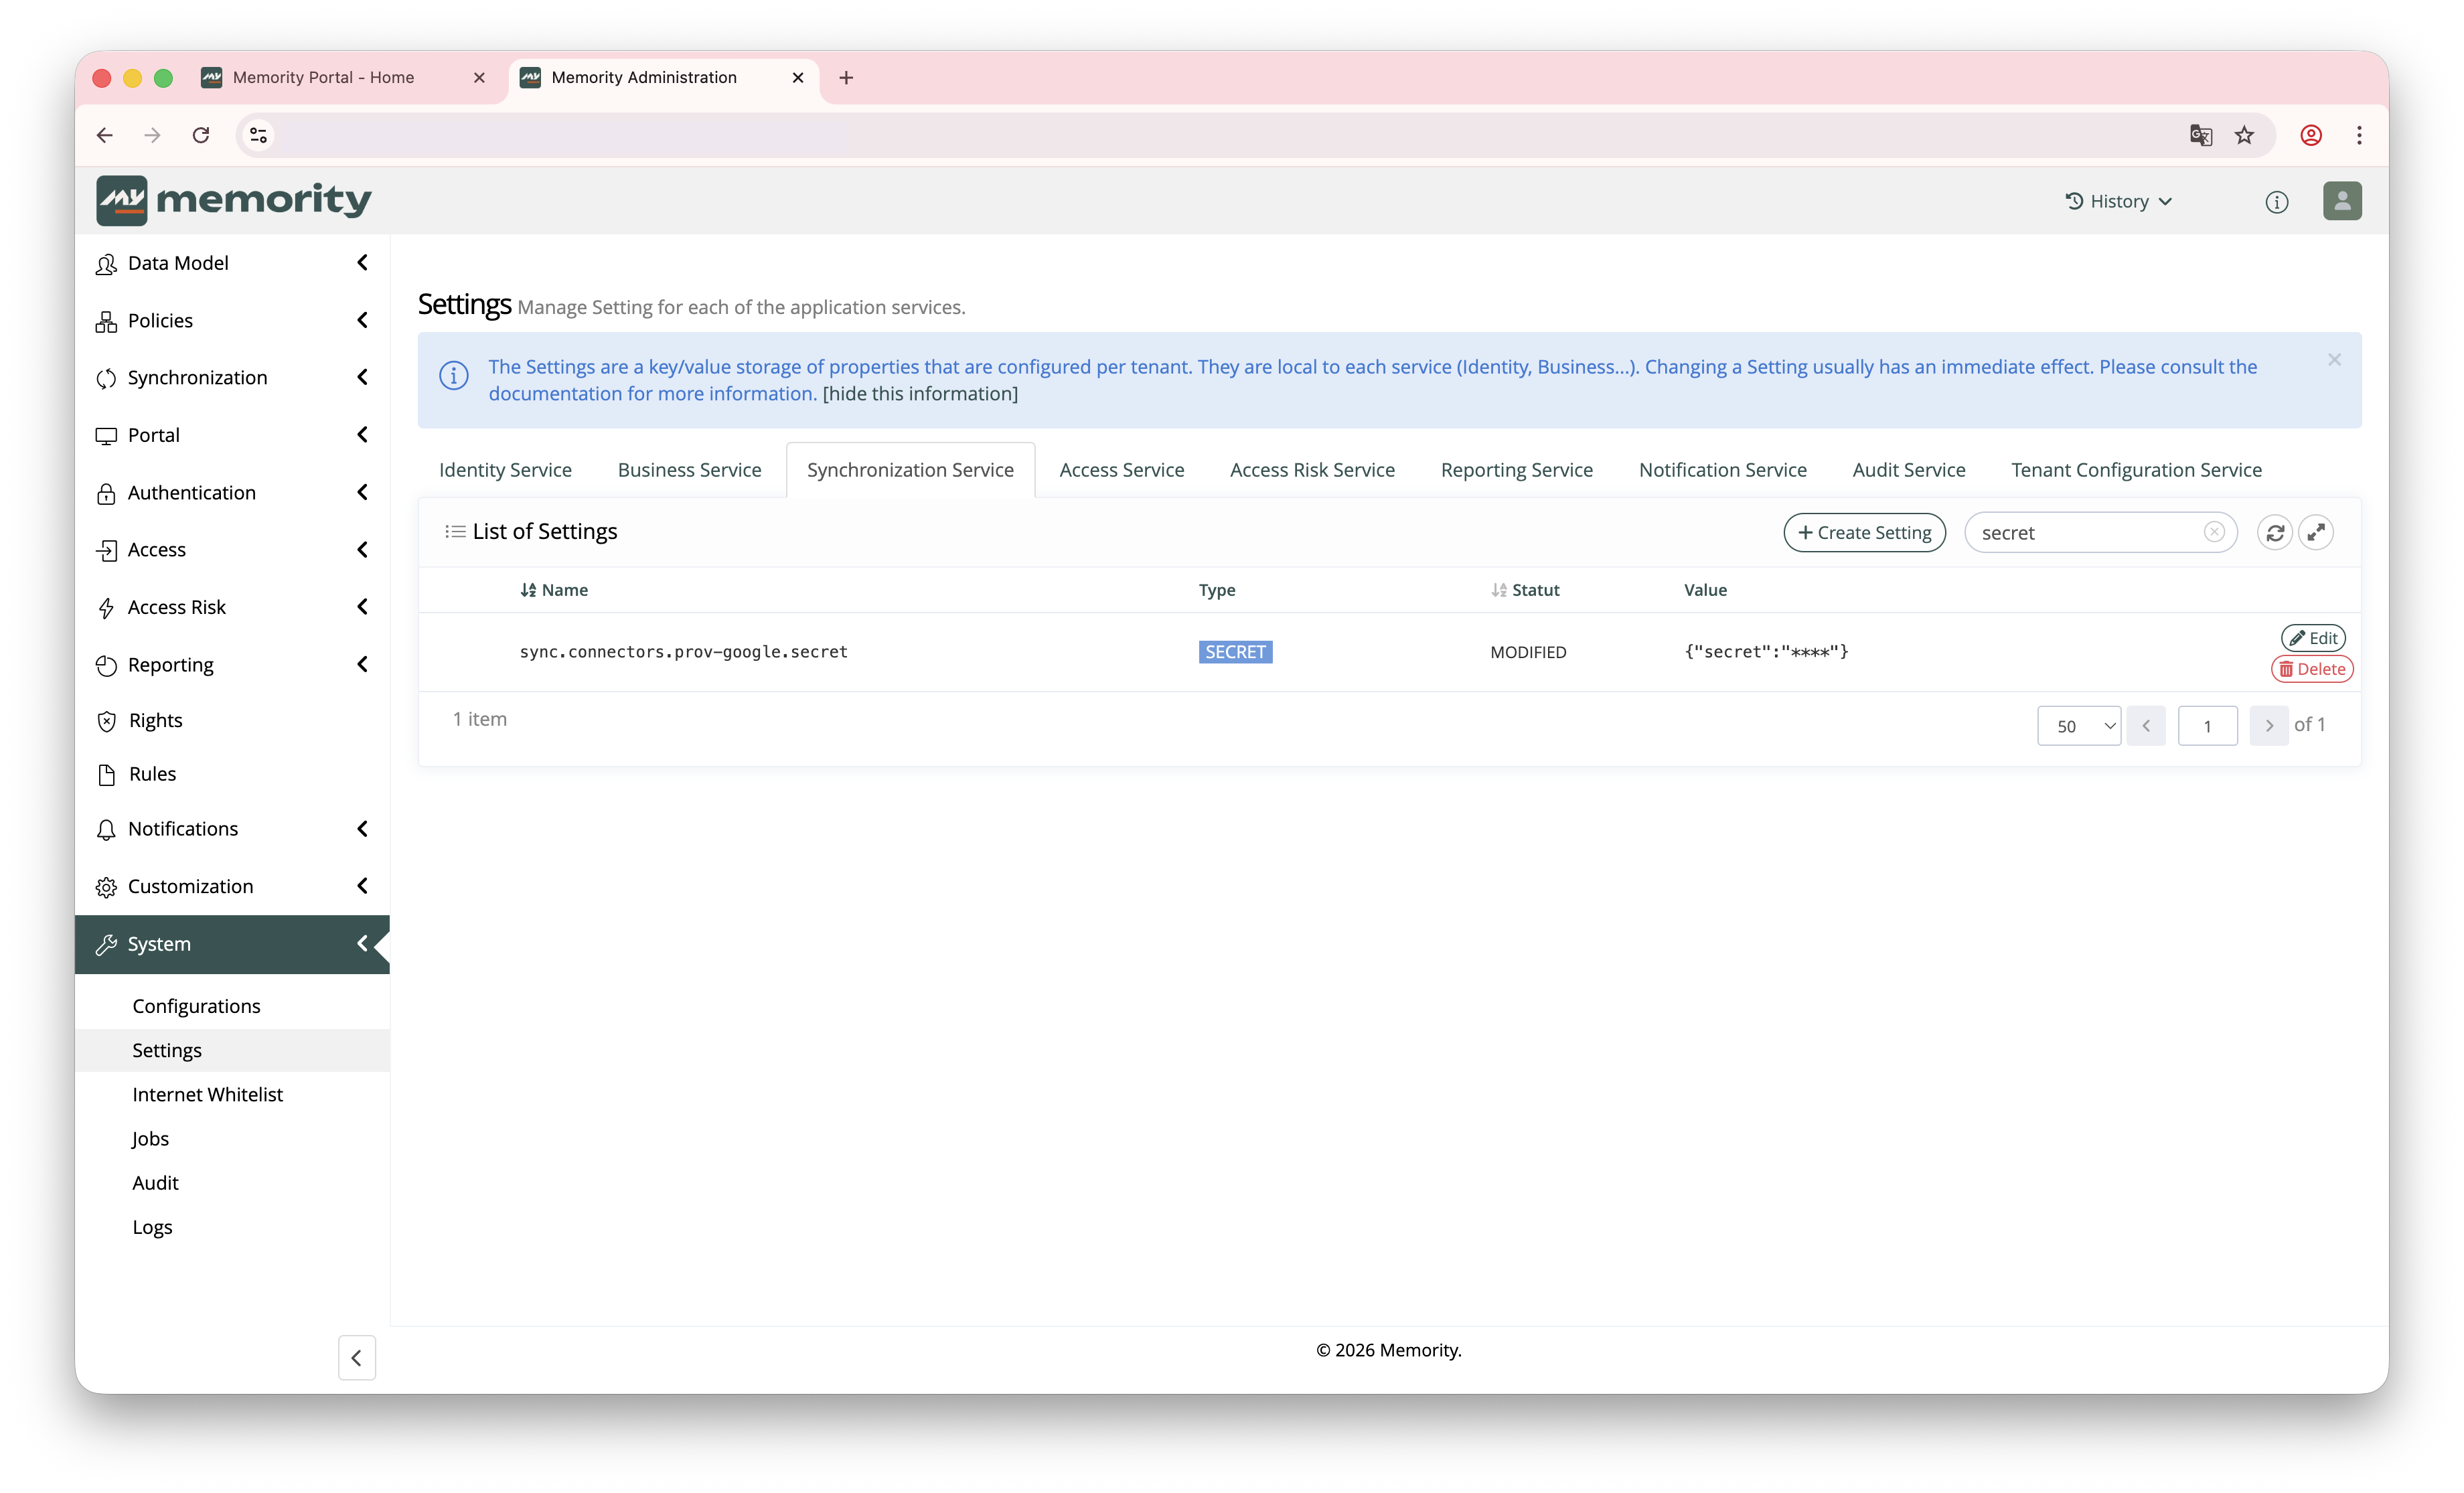Edit the prov-google.secret setting
The height and width of the screenshot is (1493, 2464).
point(2313,638)
